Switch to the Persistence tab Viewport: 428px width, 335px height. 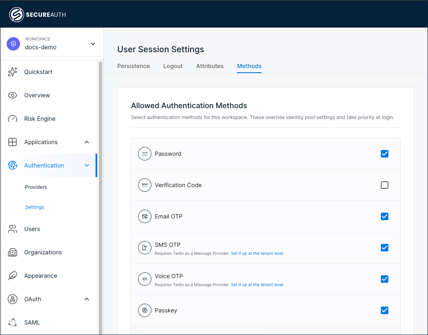click(133, 66)
